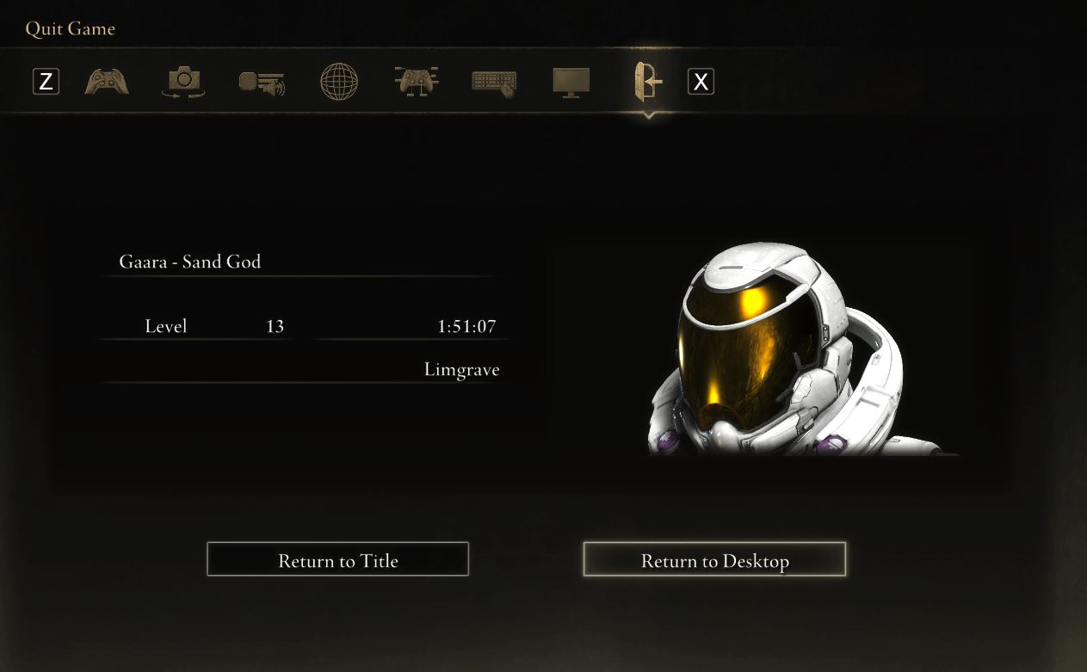This screenshot has width=1087, height=672.
Task: Open the Network globe icon
Action: click(x=339, y=83)
